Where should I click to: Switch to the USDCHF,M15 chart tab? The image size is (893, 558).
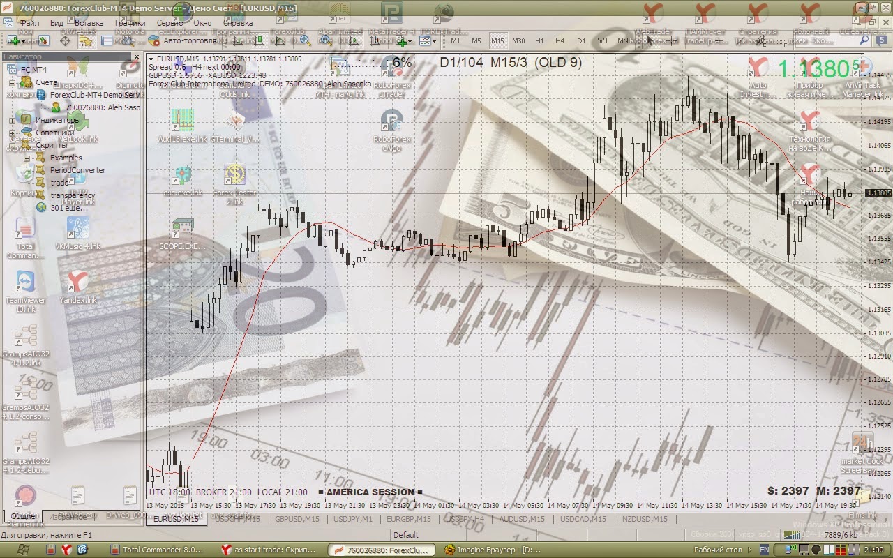[x=237, y=519]
